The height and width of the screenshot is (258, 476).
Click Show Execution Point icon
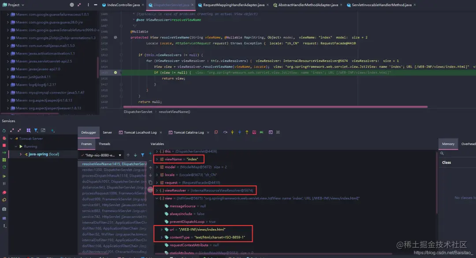pos(216,132)
